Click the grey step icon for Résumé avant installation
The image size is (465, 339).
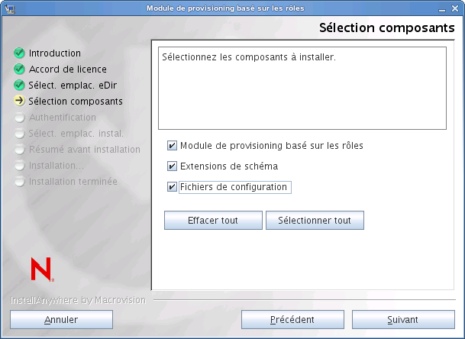click(19, 150)
